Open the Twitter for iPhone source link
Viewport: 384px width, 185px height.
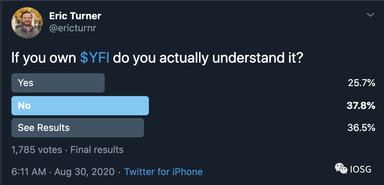pos(164,172)
